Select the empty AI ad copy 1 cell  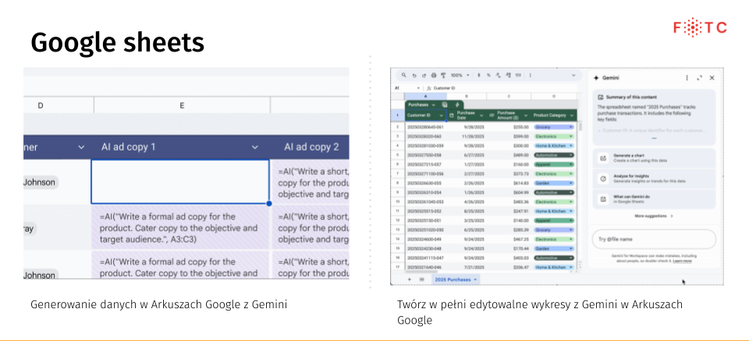(180, 182)
